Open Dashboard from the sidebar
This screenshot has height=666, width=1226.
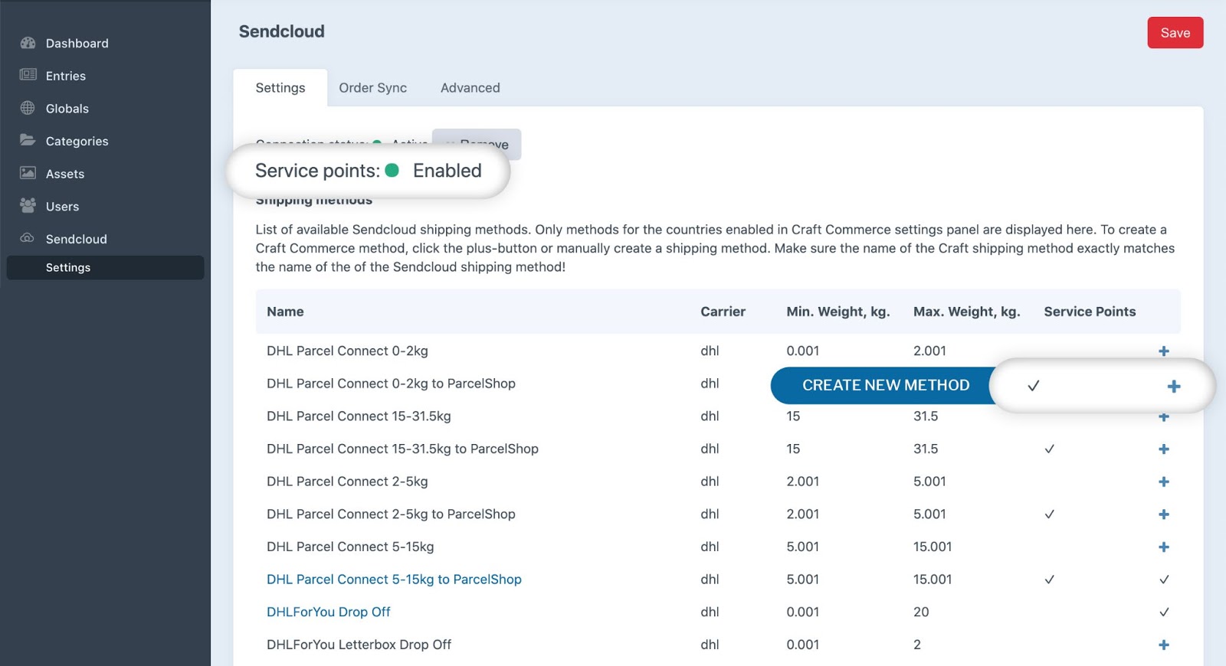(77, 44)
